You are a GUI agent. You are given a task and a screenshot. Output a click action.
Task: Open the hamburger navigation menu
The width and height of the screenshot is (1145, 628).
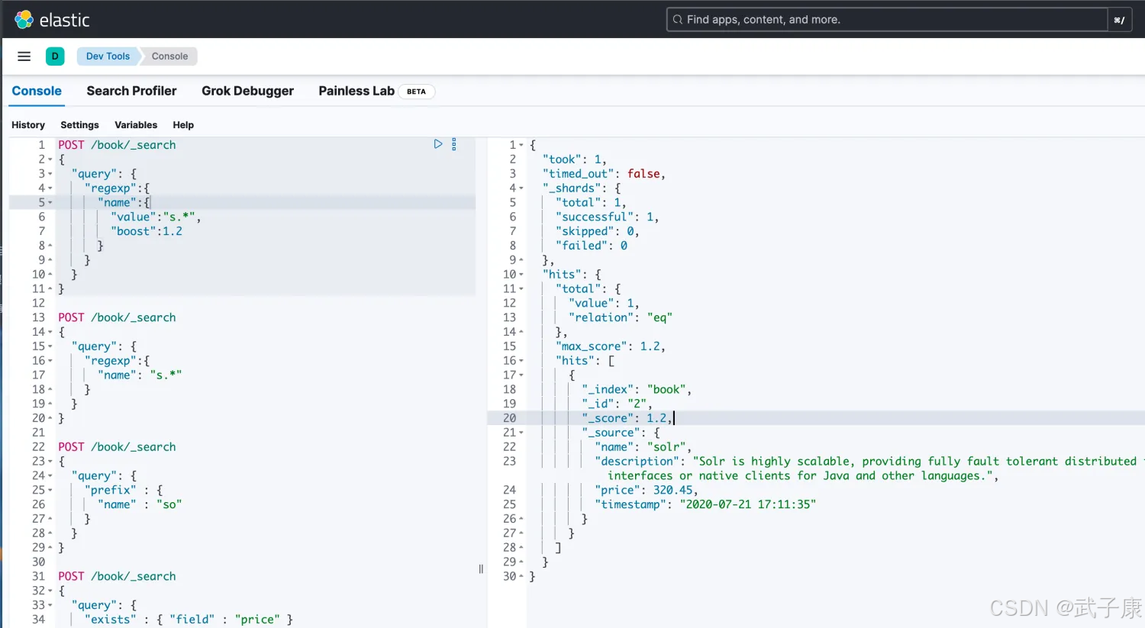tap(24, 56)
